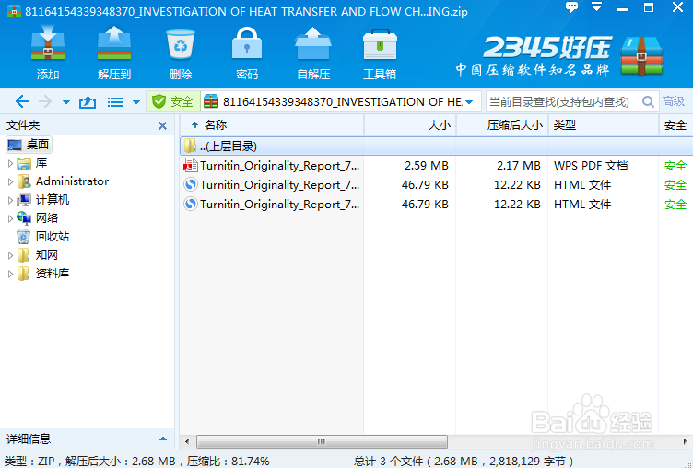Select the 网络 tree item
The height and width of the screenshot is (468, 693).
pyautogui.click(x=38, y=218)
